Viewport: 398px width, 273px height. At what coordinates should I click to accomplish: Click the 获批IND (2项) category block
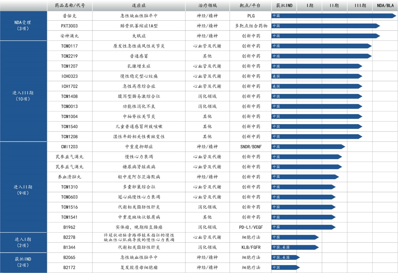click(x=23, y=262)
